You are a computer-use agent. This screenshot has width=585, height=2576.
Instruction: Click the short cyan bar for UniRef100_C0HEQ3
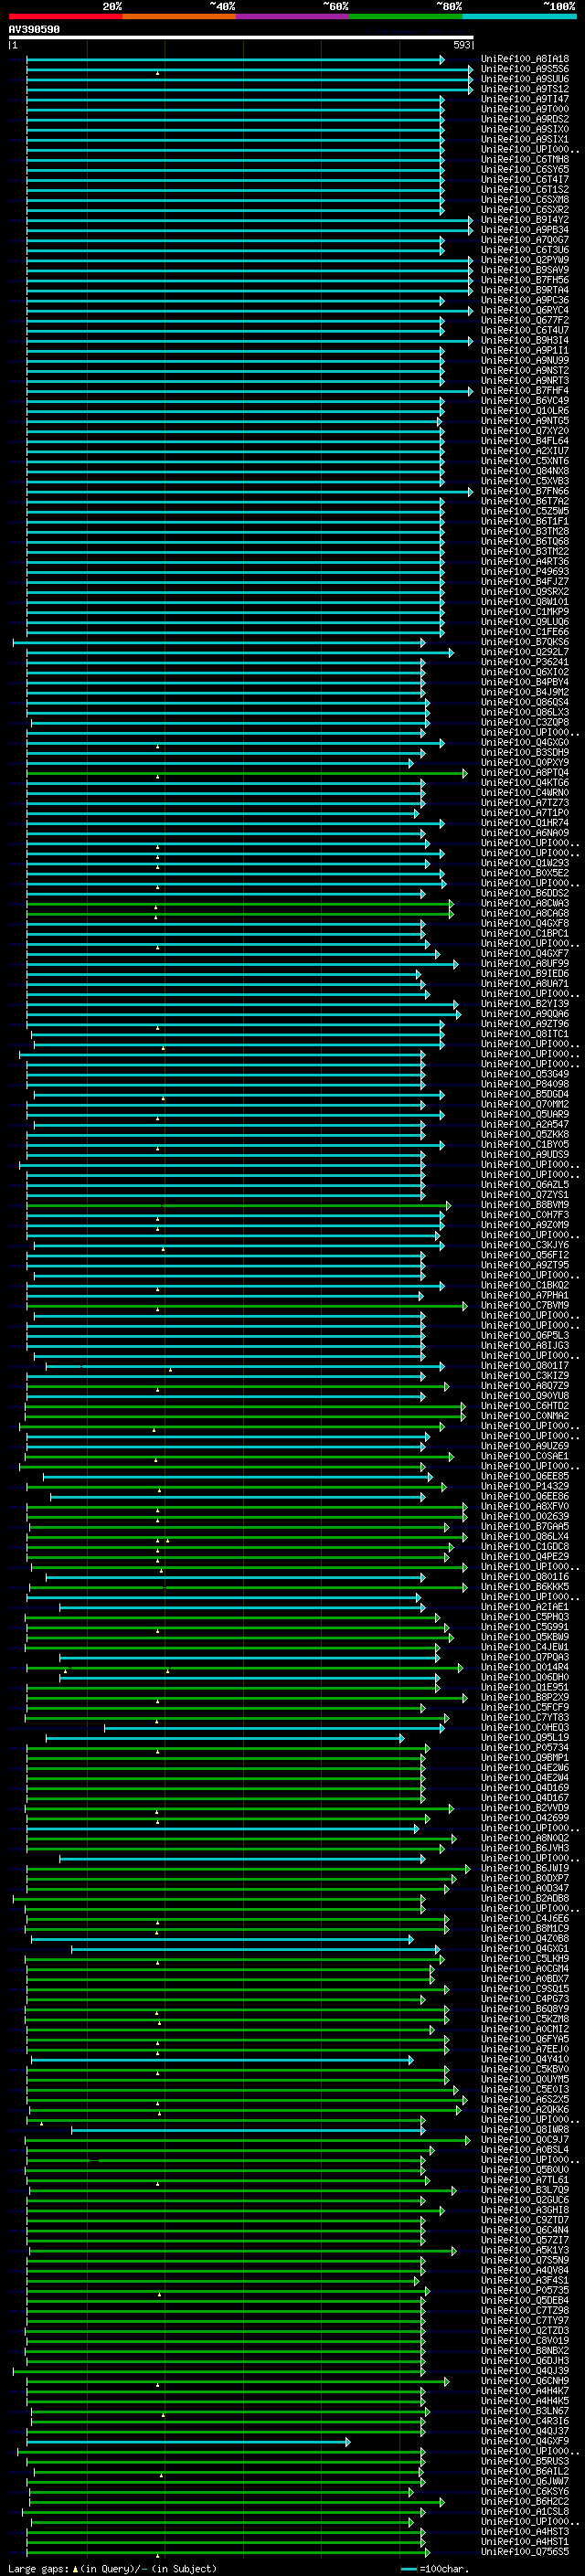coord(274,1728)
